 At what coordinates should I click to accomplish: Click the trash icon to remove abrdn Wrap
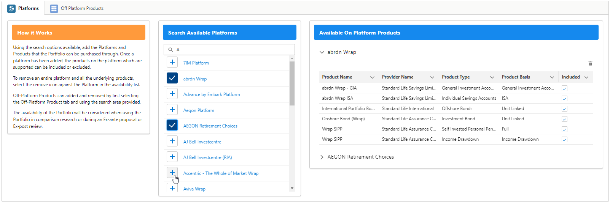[590, 63]
